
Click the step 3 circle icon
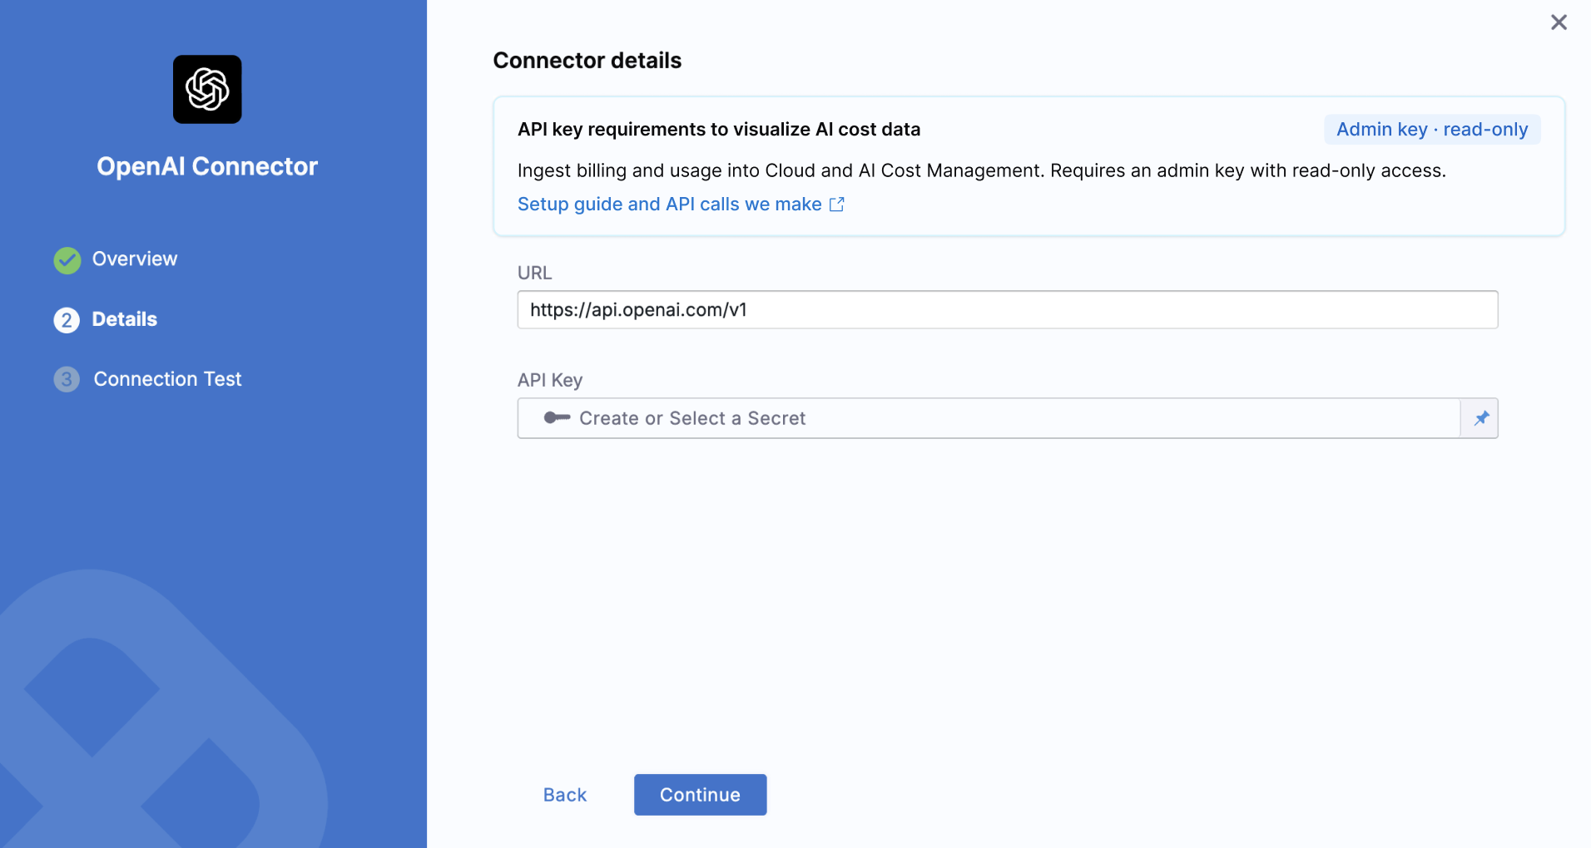(67, 379)
